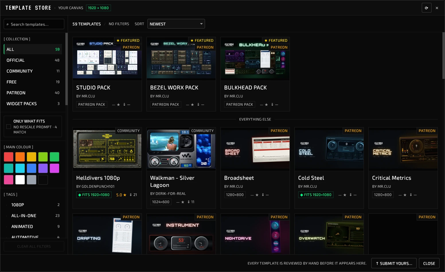445x272 pixels.
Task: Click the Cold Steel template title
Action: tap(311, 178)
